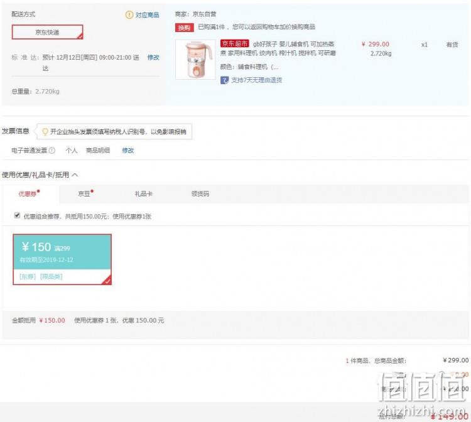The image size is (471, 422).
Task: Click 修改 in invoice information
Action: 127,150
